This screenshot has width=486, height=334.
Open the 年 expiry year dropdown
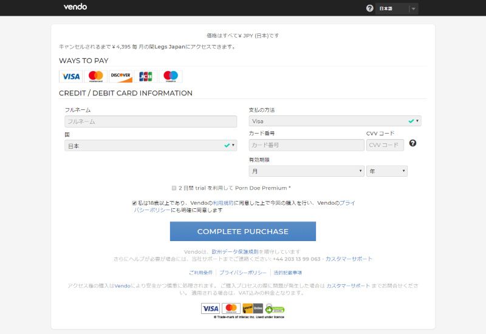387,171
